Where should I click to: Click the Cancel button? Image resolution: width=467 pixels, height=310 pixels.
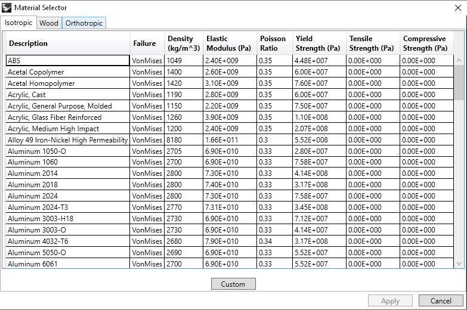(x=441, y=301)
